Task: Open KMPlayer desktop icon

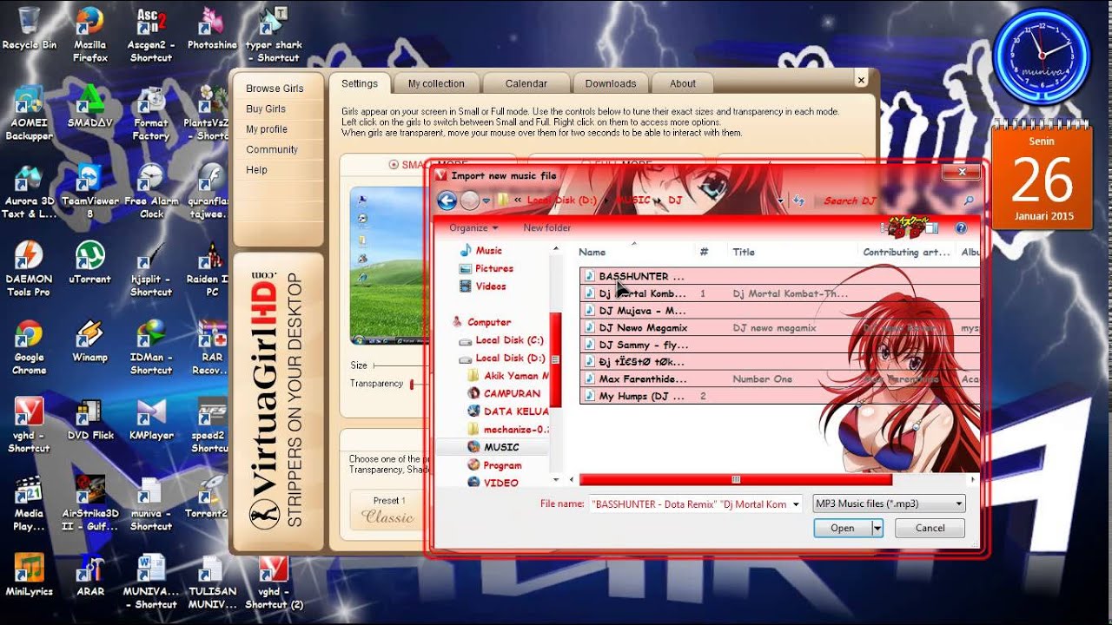Action: [151, 419]
